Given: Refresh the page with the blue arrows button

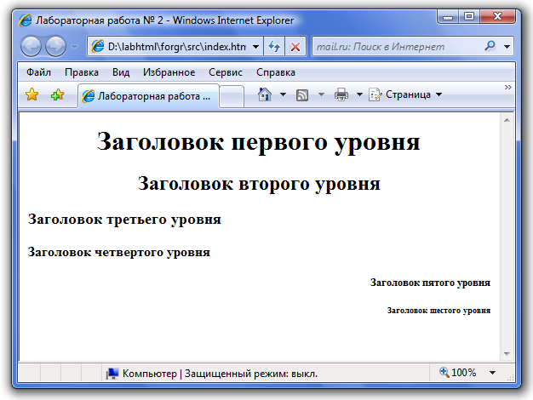Looking at the screenshot, I should pyautogui.click(x=274, y=46).
